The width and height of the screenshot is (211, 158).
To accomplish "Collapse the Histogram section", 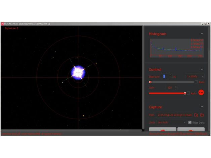I will 202,34.
